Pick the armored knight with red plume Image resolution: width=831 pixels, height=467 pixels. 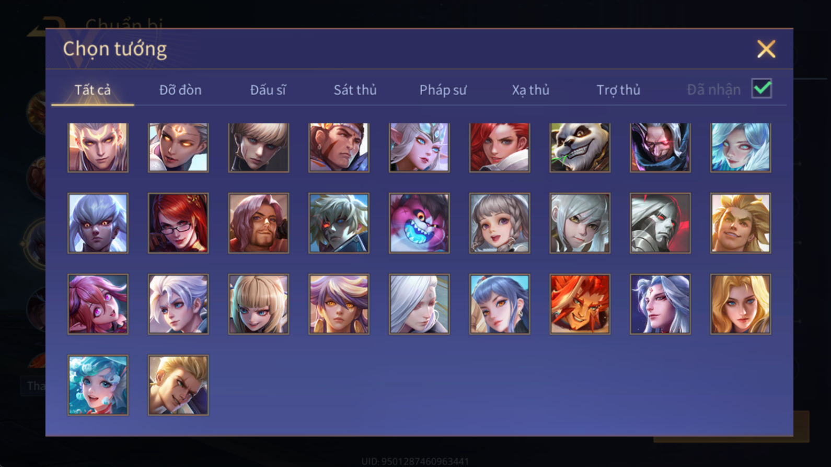pyautogui.click(x=660, y=223)
